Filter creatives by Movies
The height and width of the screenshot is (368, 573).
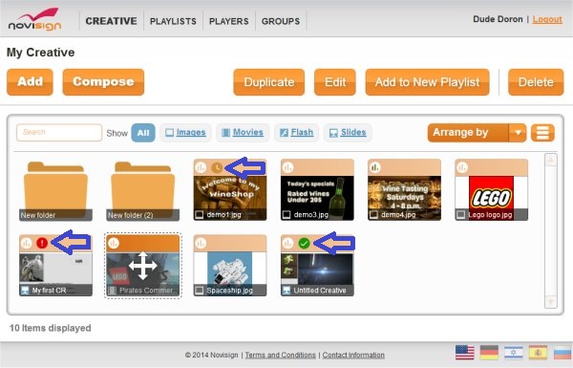(243, 133)
